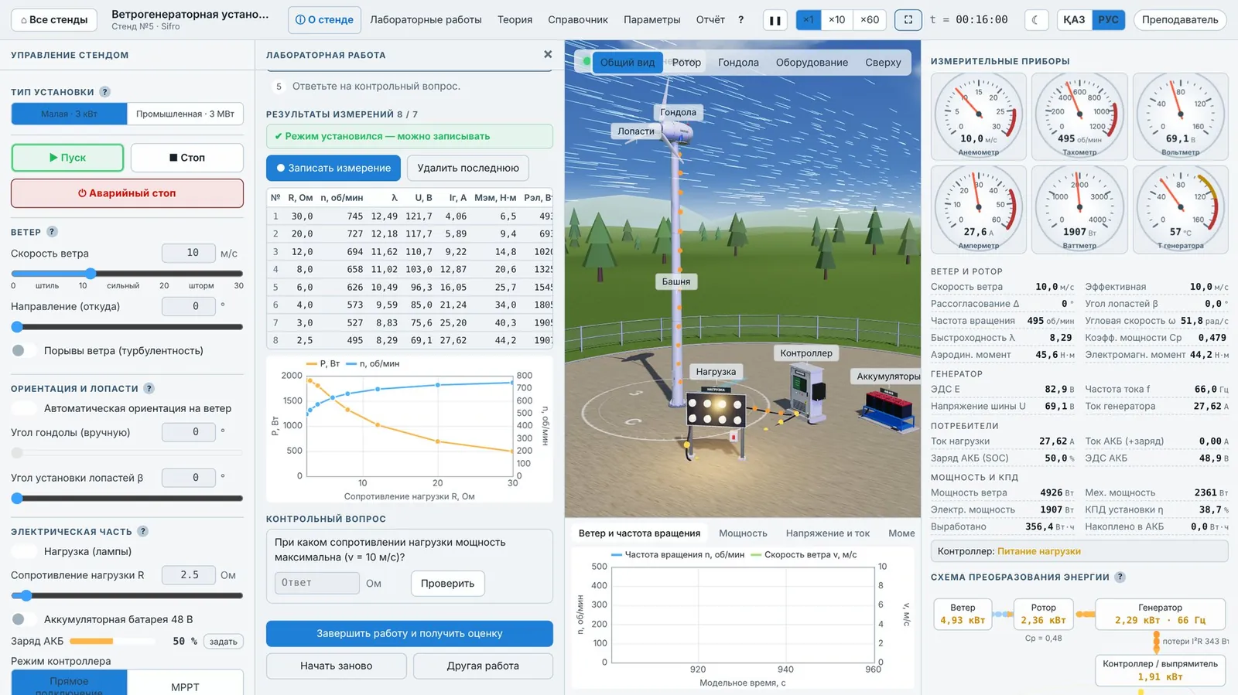Enable wind gusts turbulence toggle
Viewport: 1238px width, 695px height.
(24, 351)
